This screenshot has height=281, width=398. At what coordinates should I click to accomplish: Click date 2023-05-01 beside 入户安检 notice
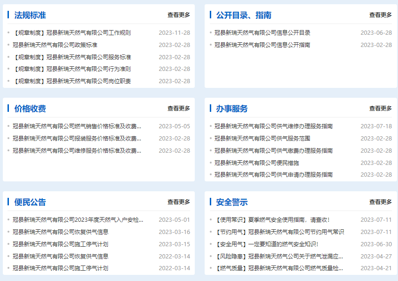coord(175,220)
